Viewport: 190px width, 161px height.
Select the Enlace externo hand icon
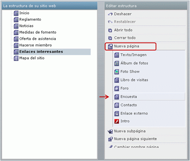117,114
